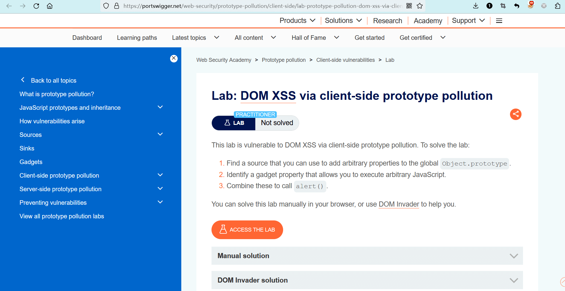The image size is (565, 291).
Task: Click the grey circular extension icon
Action: click(x=544, y=6)
